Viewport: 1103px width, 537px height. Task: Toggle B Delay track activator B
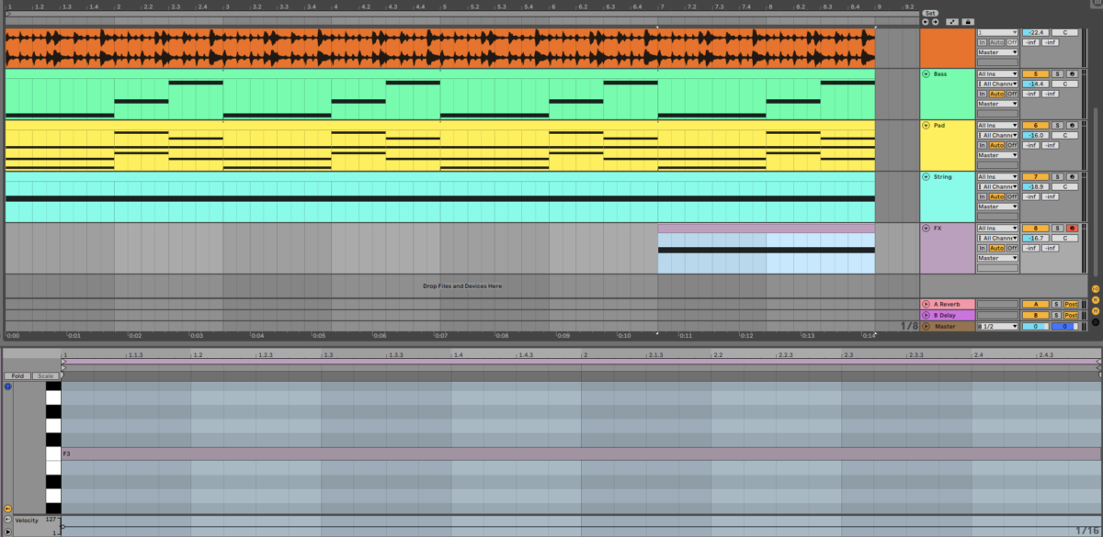coord(1036,315)
